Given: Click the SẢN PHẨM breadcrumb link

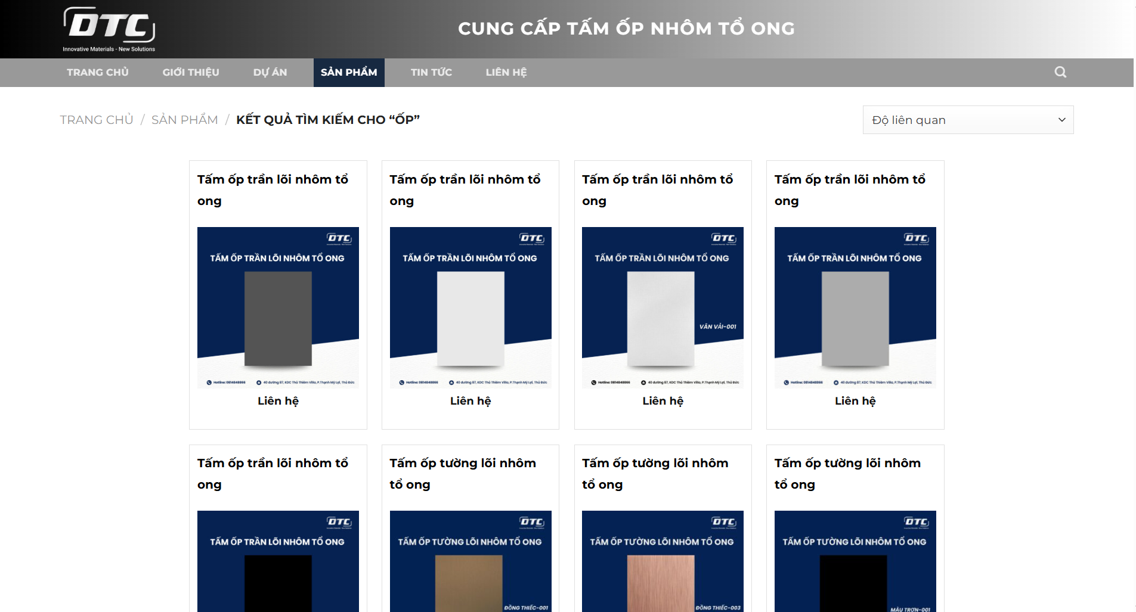Looking at the screenshot, I should tap(185, 120).
